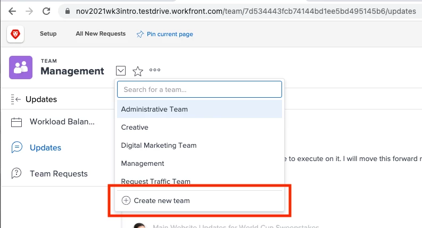Open Team Requests in sidebar
The image size is (422, 228).
click(59, 174)
